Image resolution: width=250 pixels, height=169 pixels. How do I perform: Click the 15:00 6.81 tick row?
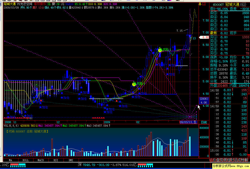(x=229, y=151)
